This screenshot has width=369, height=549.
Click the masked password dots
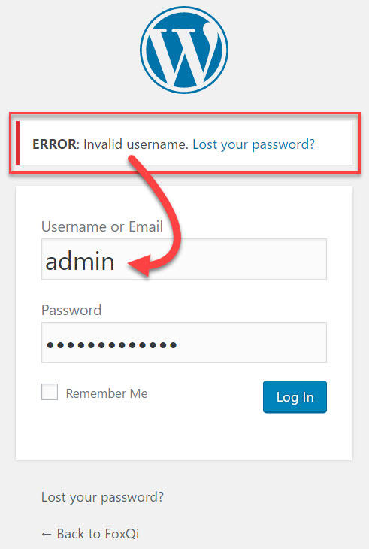[x=111, y=345]
